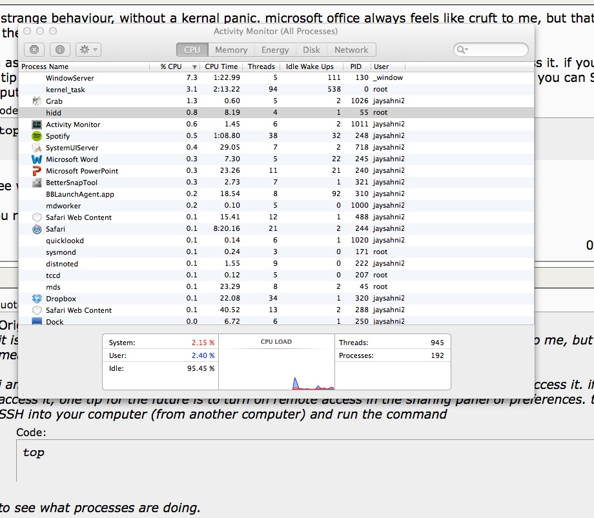Select Safari Web Content shield icon, PID 288
The width and height of the screenshot is (594, 518).
[36, 310]
